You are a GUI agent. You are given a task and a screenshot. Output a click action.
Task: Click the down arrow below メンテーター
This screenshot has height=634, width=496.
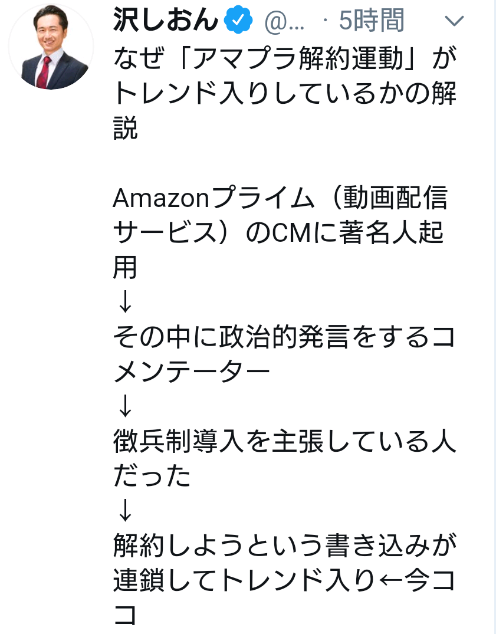pos(125,406)
